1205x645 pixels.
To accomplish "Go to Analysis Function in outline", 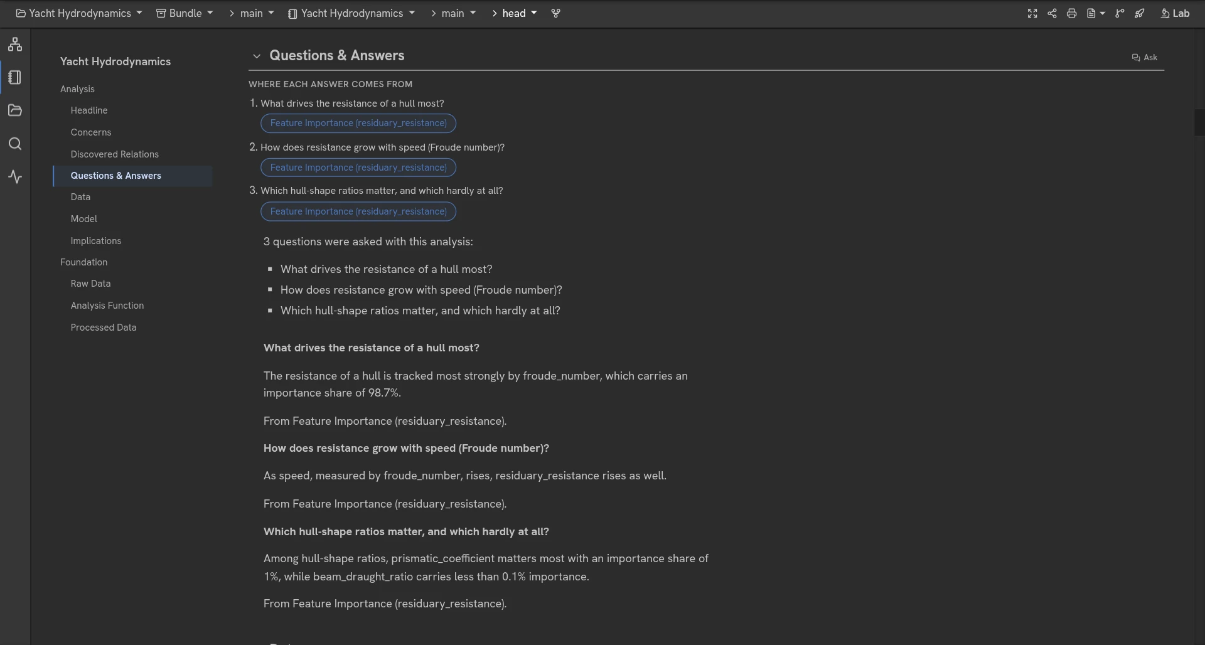I will [107, 306].
